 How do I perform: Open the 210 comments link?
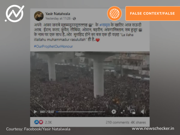coord(117,122)
